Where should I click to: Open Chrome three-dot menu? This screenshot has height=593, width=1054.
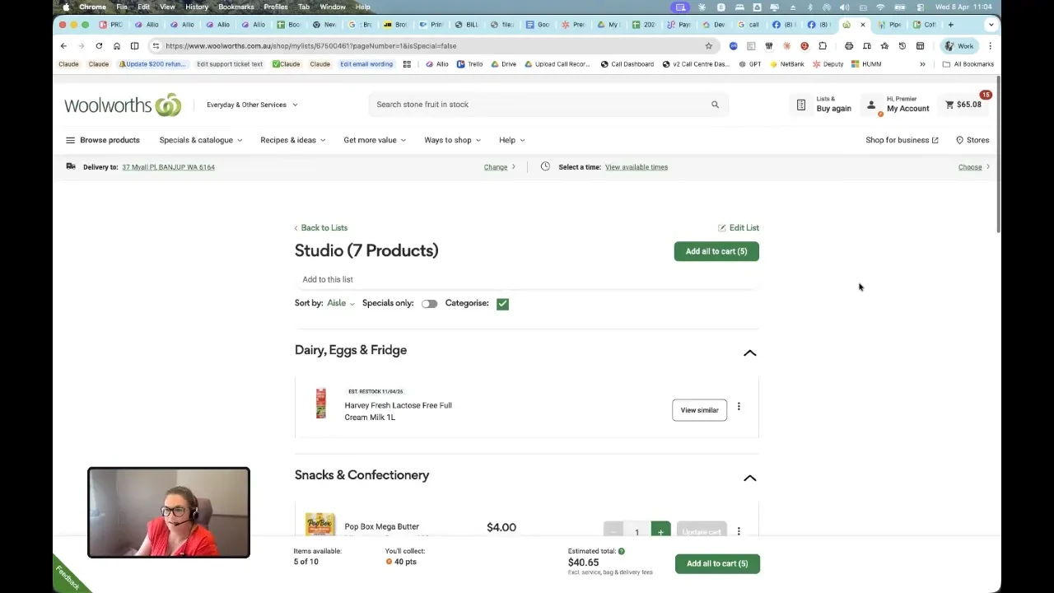point(990,46)
